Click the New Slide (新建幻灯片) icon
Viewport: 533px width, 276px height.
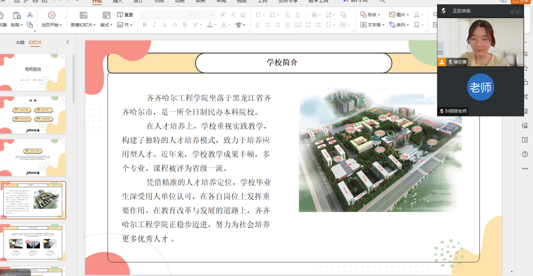pos(83,15)
